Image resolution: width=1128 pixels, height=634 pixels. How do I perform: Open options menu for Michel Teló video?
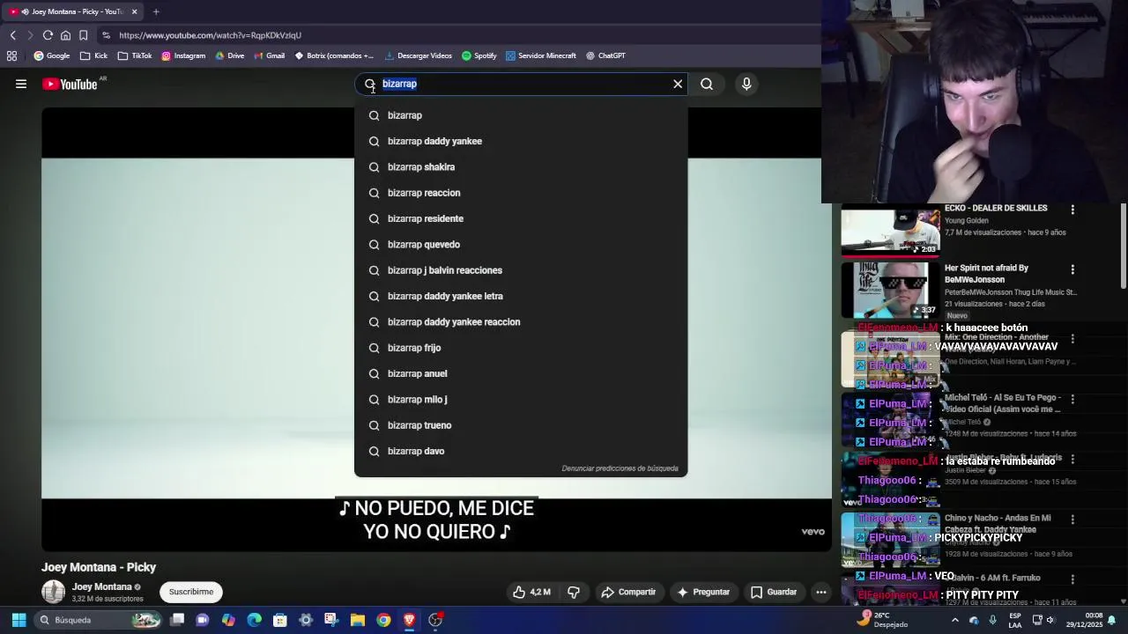tap(1072, 399)
